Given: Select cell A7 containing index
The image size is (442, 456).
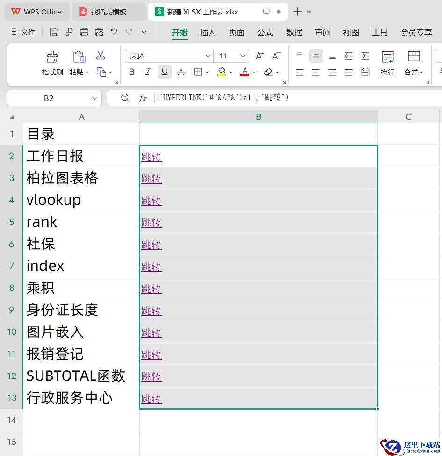Looking at the screenshot, I should point(81,266).
